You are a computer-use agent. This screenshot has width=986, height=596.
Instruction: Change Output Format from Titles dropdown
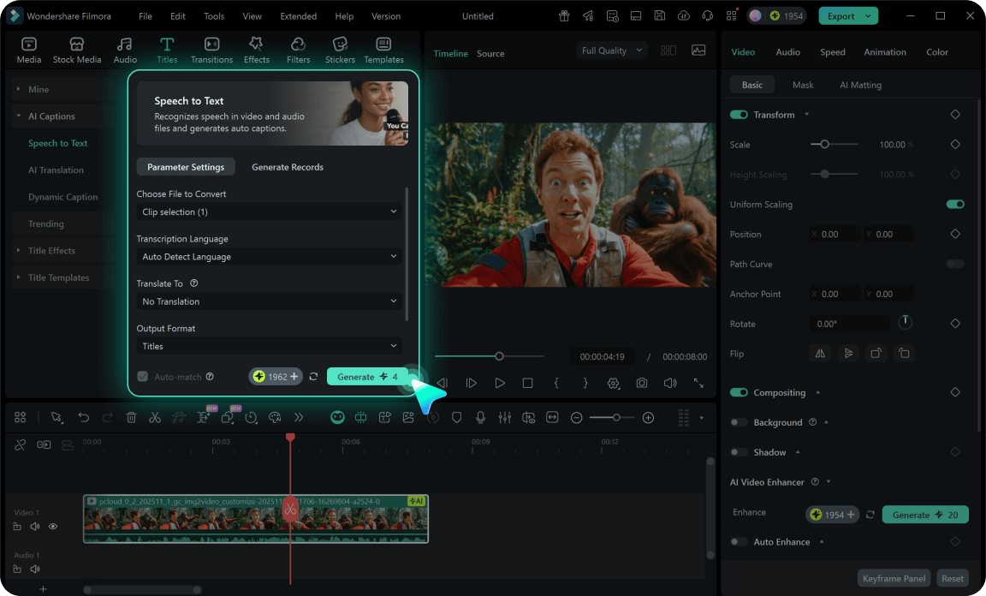269,346
